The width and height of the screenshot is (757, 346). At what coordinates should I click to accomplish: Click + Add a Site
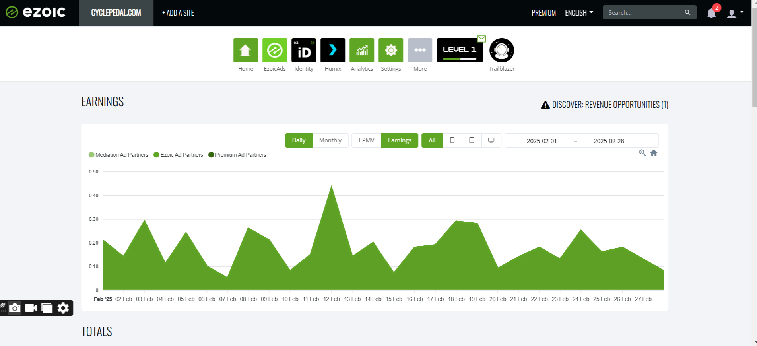178,13
